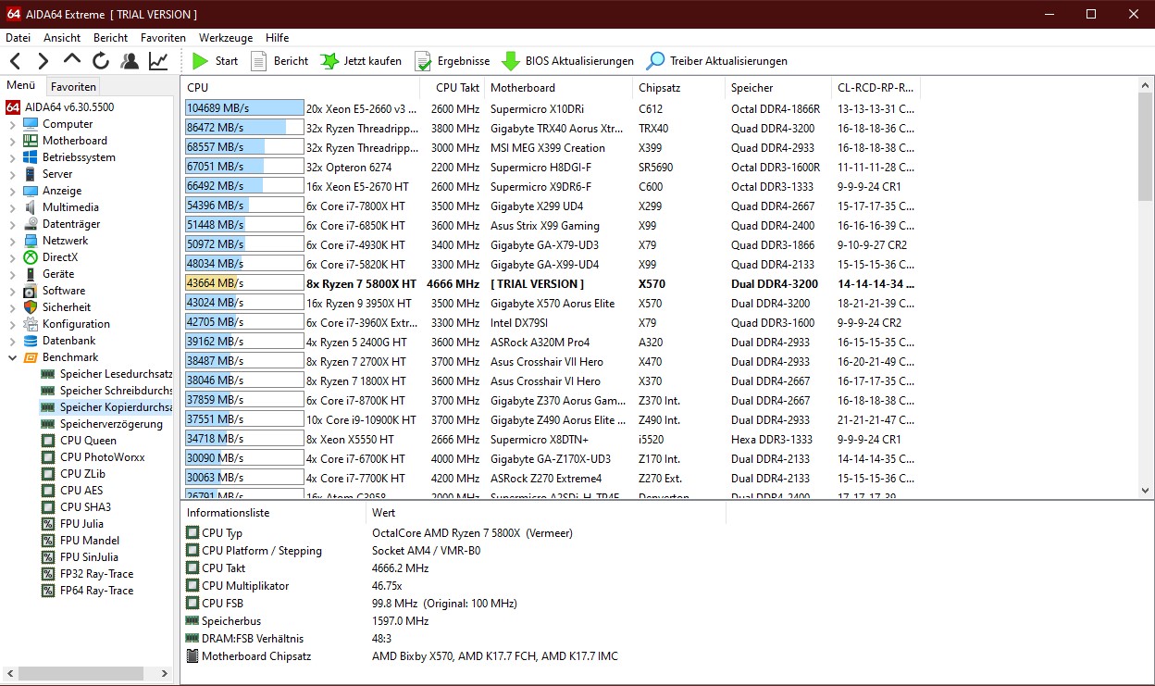The image size is (1155, 686).
Task: Select the 104689 MB/s result bar
Action: [x=244, y=108]
